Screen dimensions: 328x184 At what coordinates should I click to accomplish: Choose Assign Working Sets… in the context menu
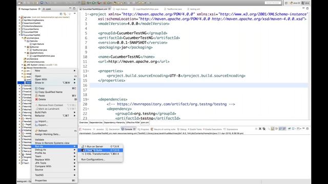54,134
